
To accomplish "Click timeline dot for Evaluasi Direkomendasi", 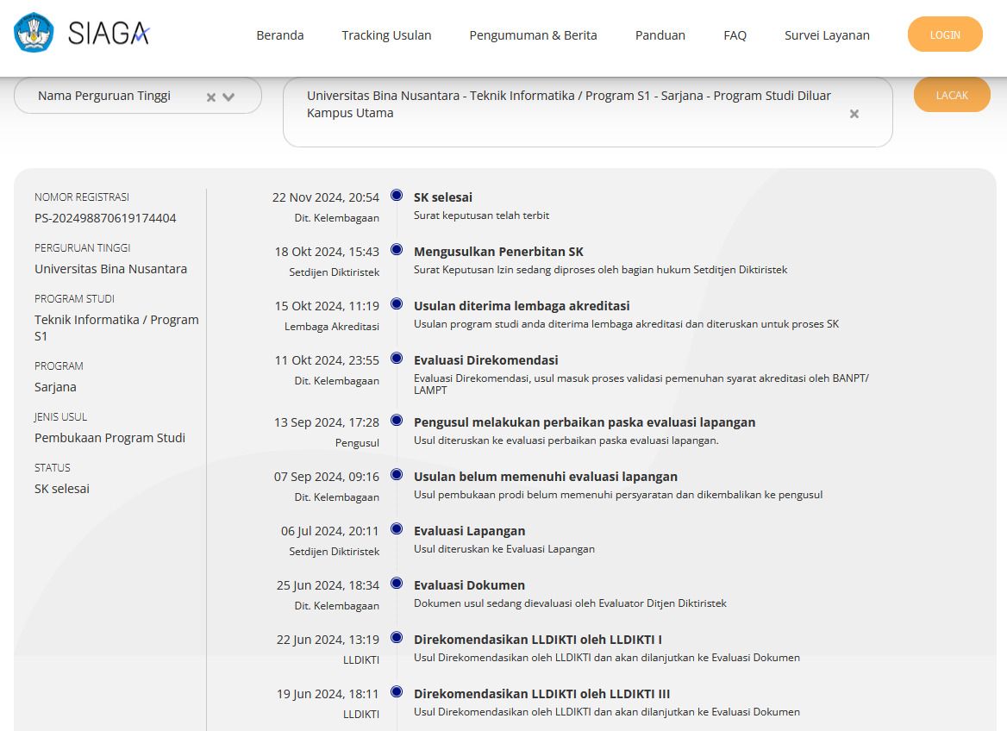I will pyautogui.click(x=397, y=358).
